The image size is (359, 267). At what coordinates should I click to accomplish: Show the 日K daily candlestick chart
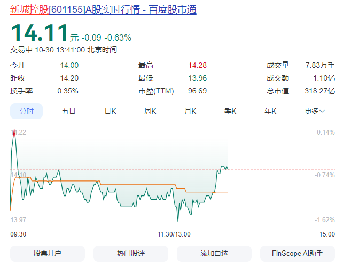point(110,111)
